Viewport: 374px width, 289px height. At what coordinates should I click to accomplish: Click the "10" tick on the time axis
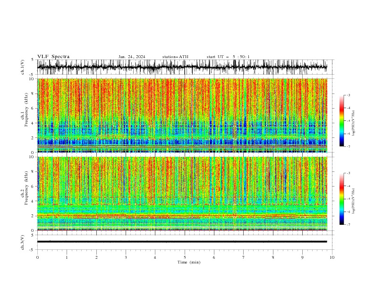(x=332, y=257)
